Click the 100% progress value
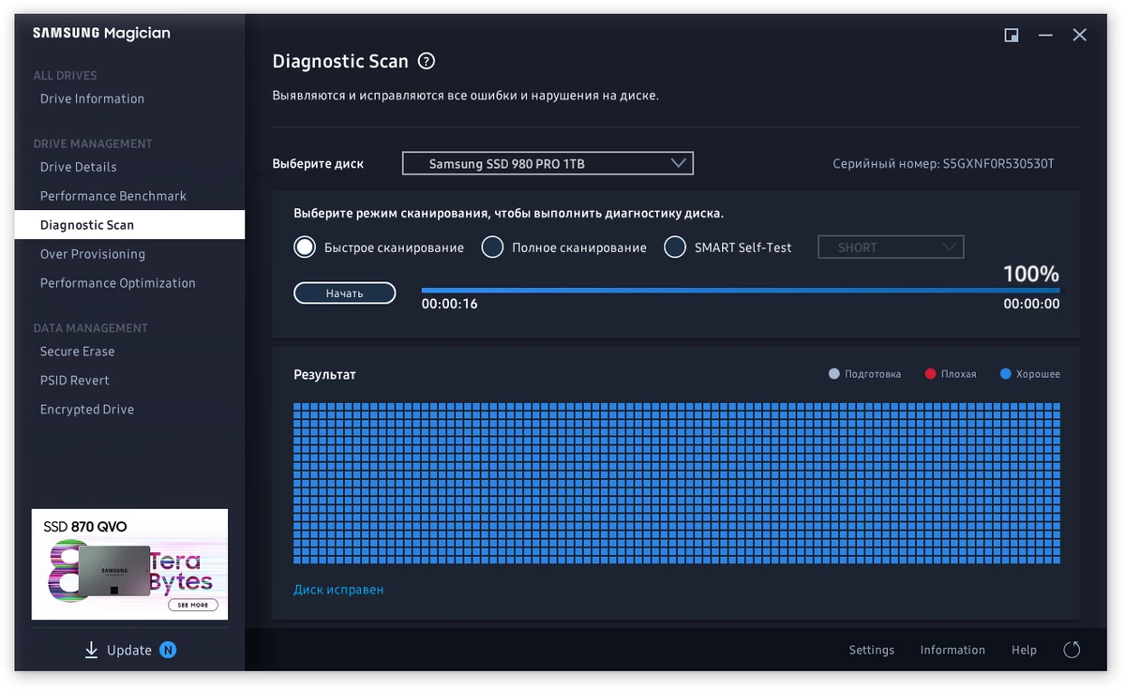 (x=1031, y=274)
